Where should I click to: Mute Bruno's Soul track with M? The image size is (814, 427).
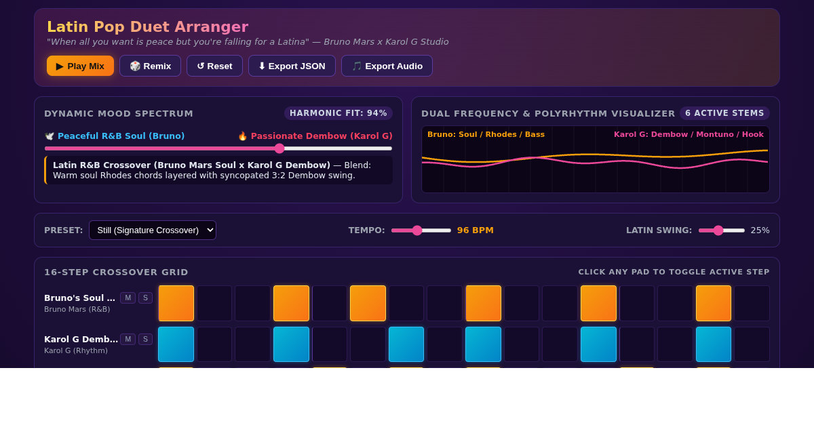(x=128, y=298)
